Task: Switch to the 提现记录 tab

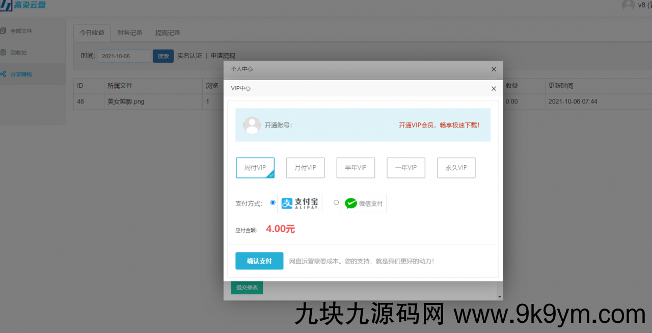Action: click(168, 33)
